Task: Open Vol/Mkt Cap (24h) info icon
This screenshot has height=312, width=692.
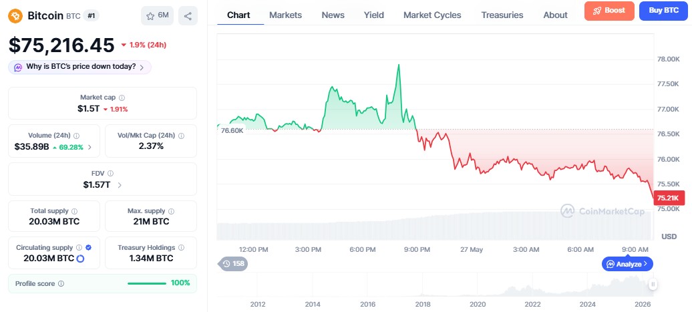Action: 181,136
